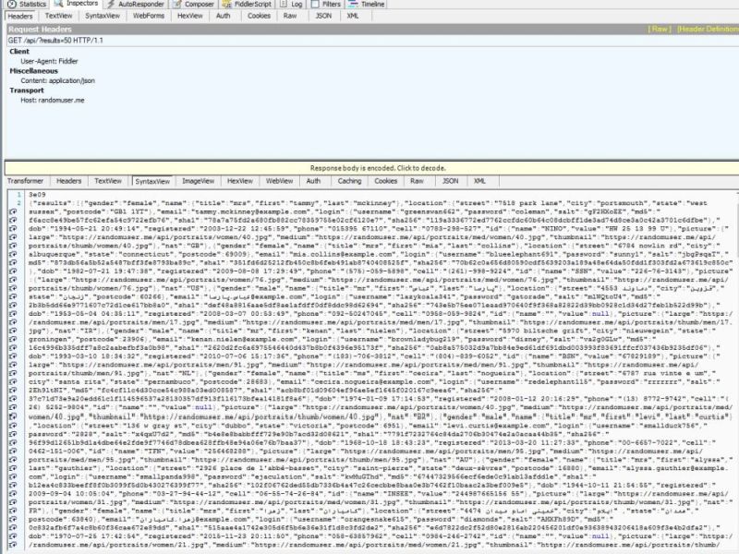The height and width of the screenshot is (554, 739).
Task: Select request inspector TextView tab
Action: coord(58,16)
